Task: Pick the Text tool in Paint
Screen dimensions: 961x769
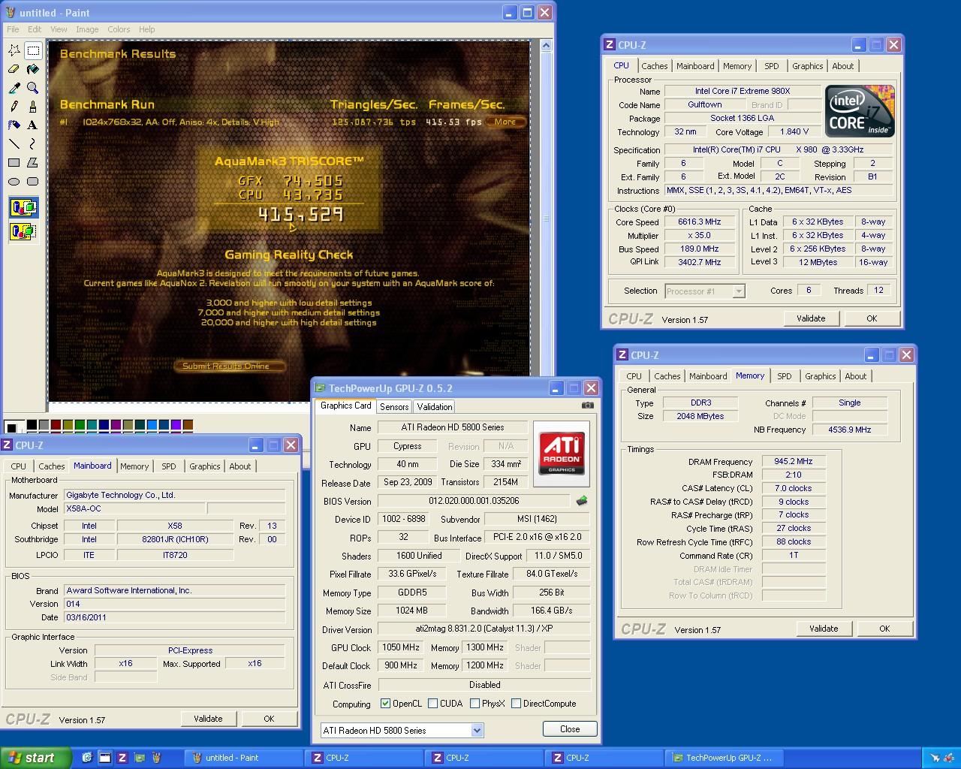Action: [x=33, y=125]
